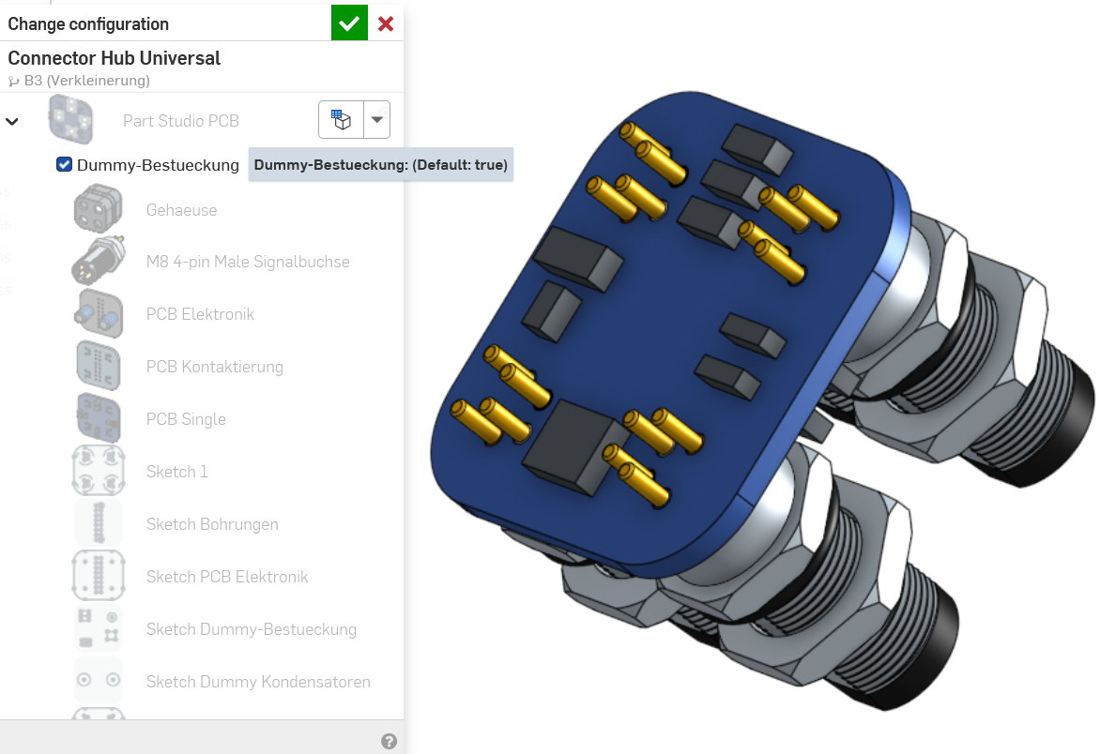
Task: Select the PCB Elektronik part icon
Action: (x=99, y=313)
